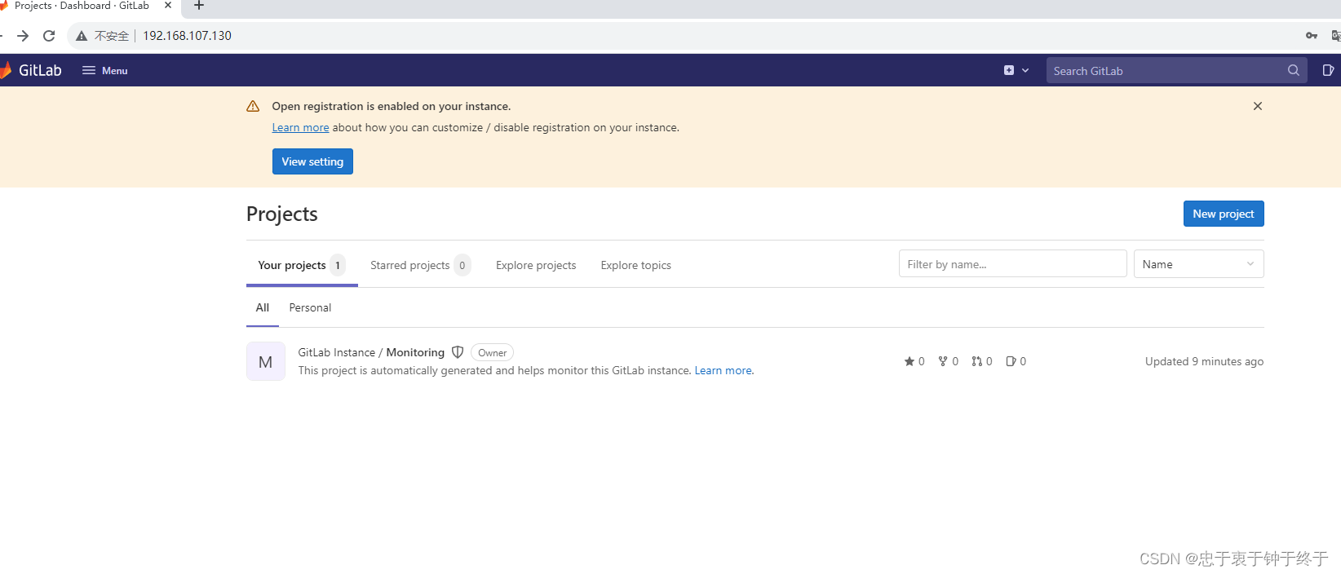Image resolution: width=1341 pixels, height=574 pixels.
Task: Click the search magnifier icon
Action: point(1293,70)
